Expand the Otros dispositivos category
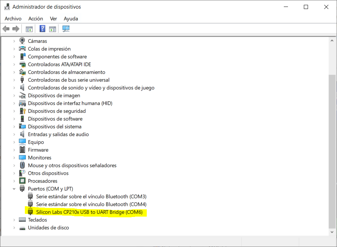 (x=14, y=173)
